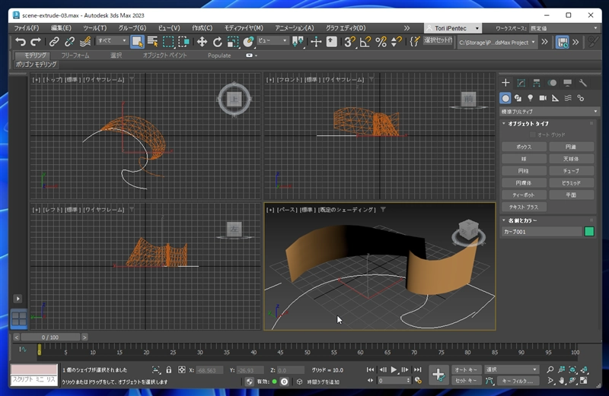
Task: Click the テキスト プラス button
Action: click(x=524, y=207)
